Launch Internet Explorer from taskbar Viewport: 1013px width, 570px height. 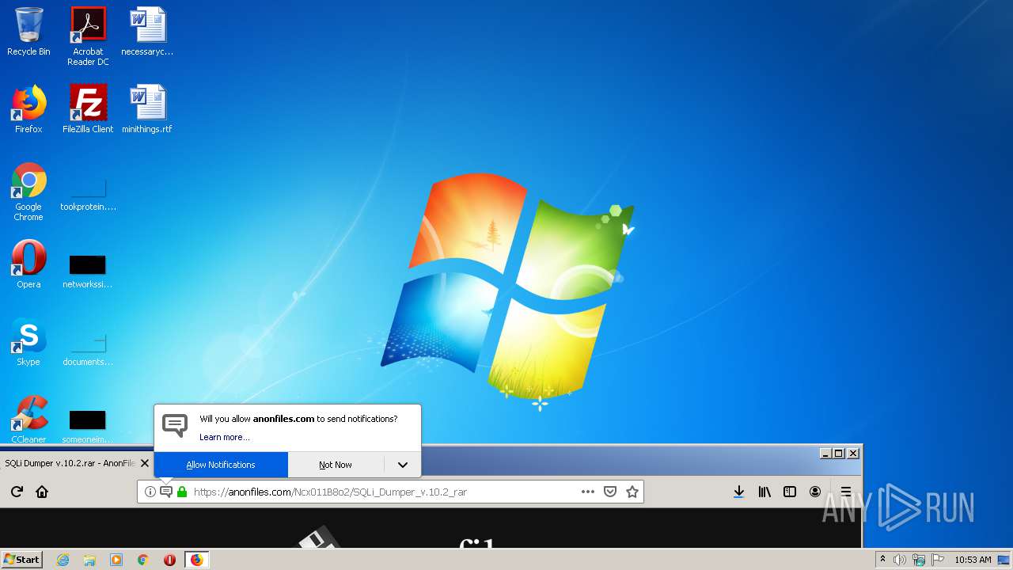click(x=63, y=560)
